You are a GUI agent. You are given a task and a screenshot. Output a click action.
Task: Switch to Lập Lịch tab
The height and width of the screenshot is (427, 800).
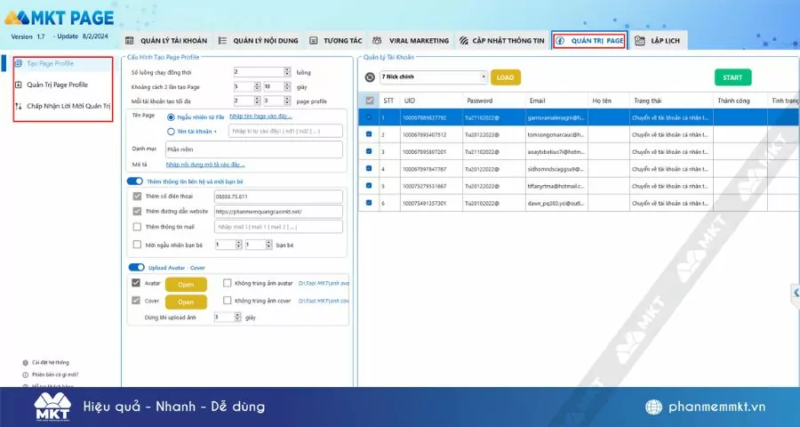pos(659,40)
